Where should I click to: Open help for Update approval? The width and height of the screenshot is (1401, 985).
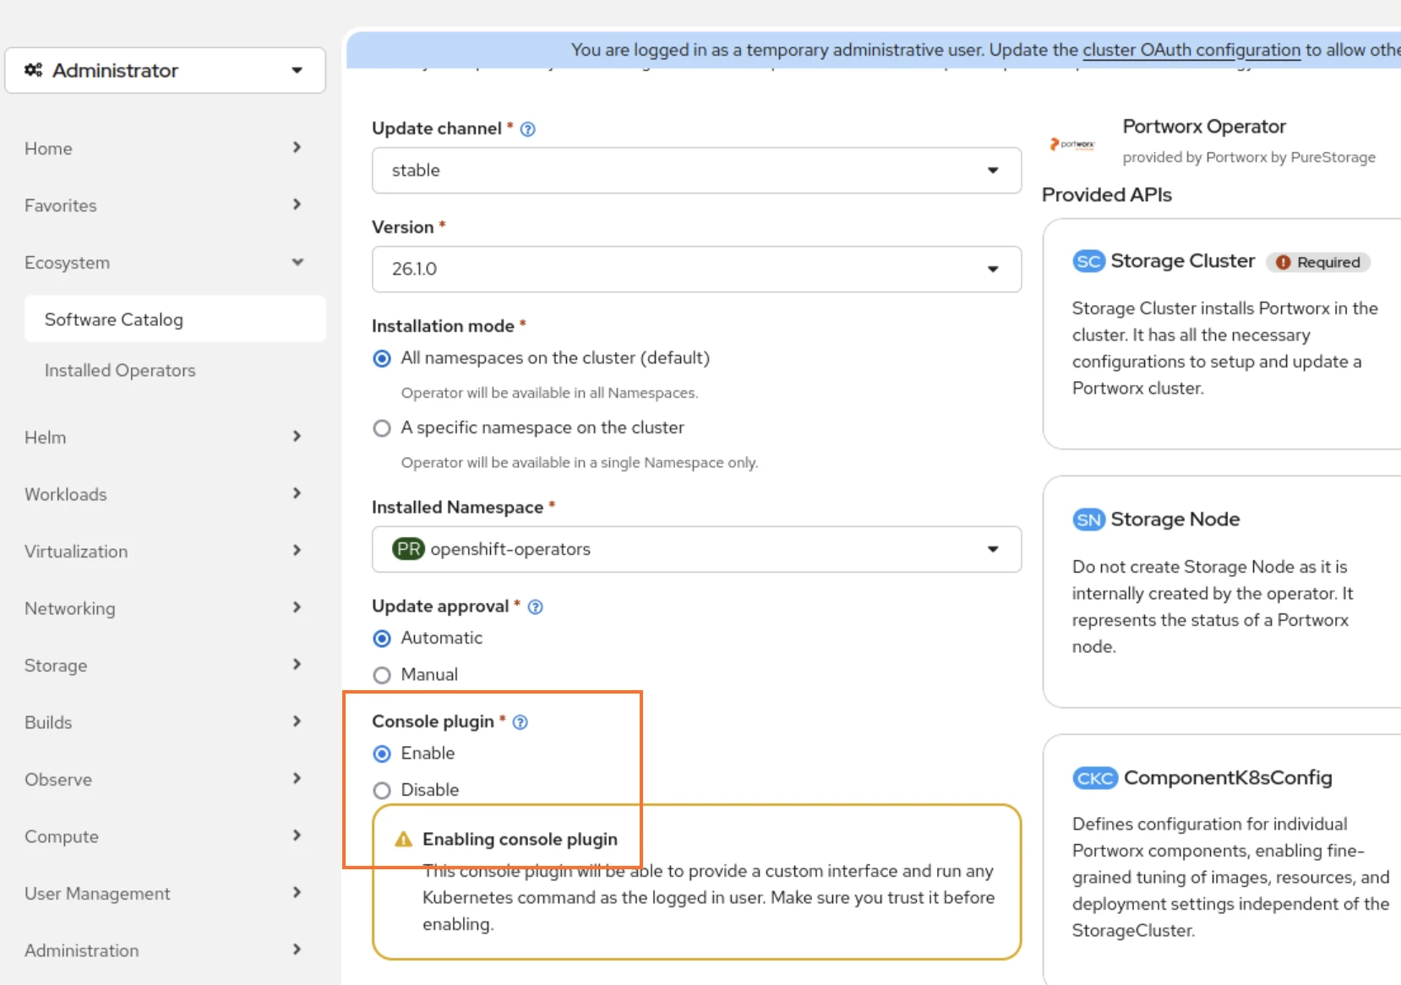click(536, 607)
